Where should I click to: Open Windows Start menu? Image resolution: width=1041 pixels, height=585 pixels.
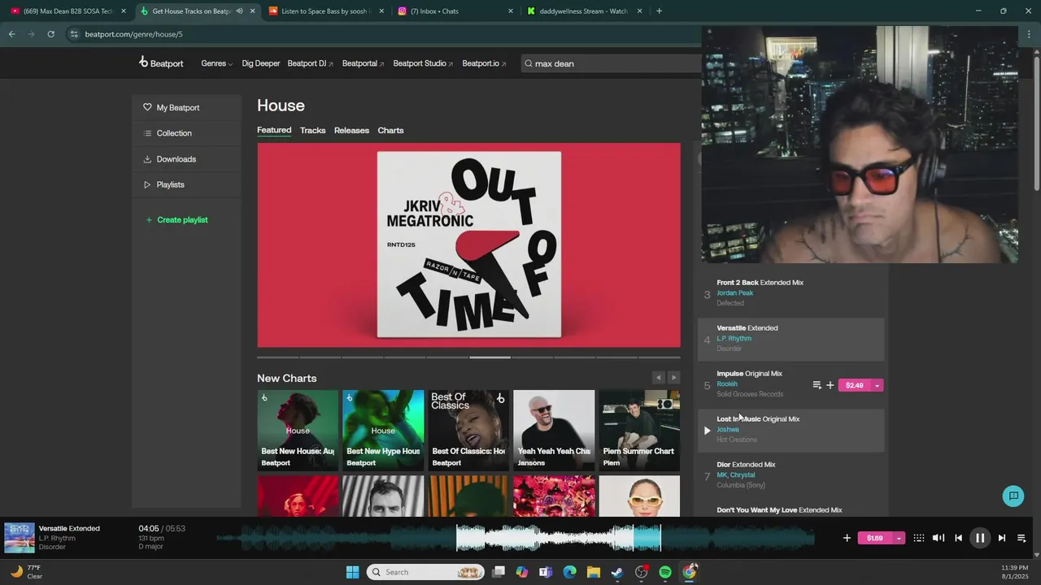pos(352,572)
